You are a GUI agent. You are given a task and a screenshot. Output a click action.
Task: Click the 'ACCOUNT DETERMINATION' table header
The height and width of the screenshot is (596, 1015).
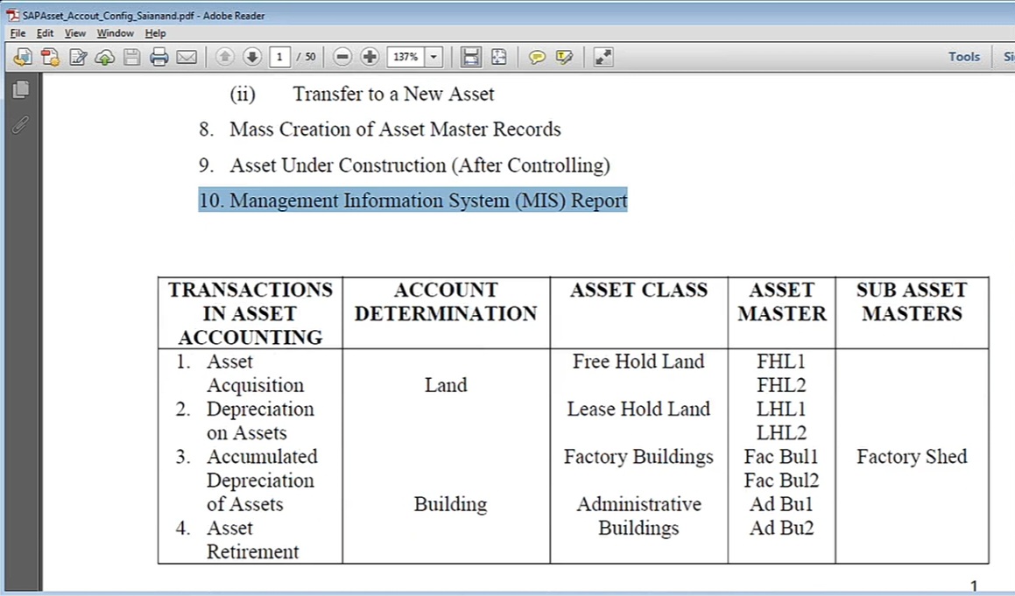click(446, 302)
